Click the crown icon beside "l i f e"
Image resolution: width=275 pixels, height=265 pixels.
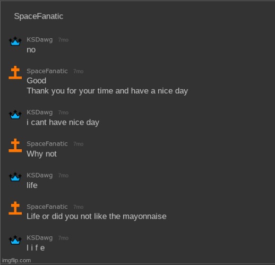[x=15, y=240]
